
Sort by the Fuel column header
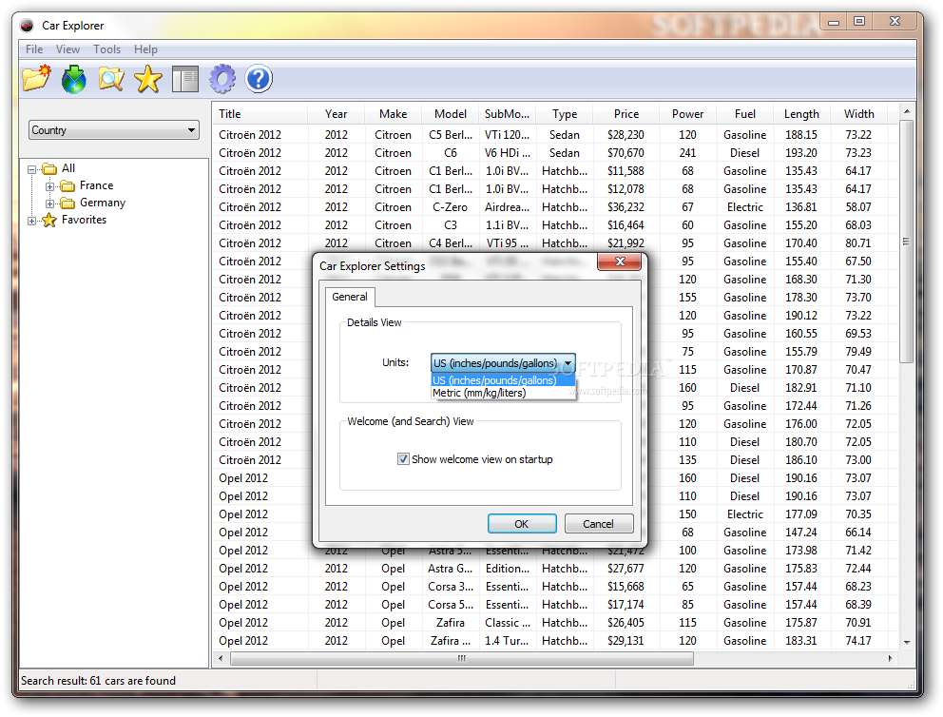coord(744,114)
